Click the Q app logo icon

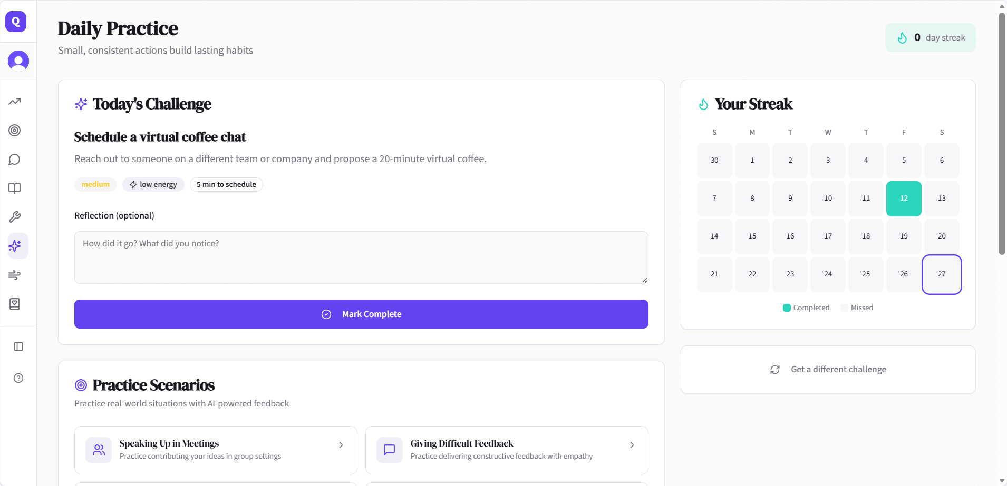tap(16, 22)
